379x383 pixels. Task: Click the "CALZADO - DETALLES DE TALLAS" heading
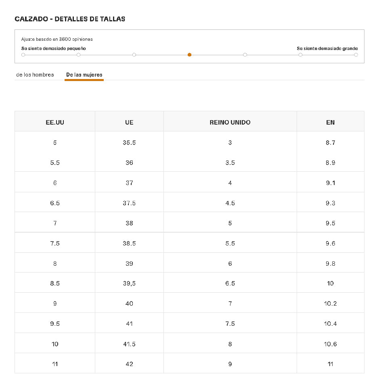[x=70, y=19]
